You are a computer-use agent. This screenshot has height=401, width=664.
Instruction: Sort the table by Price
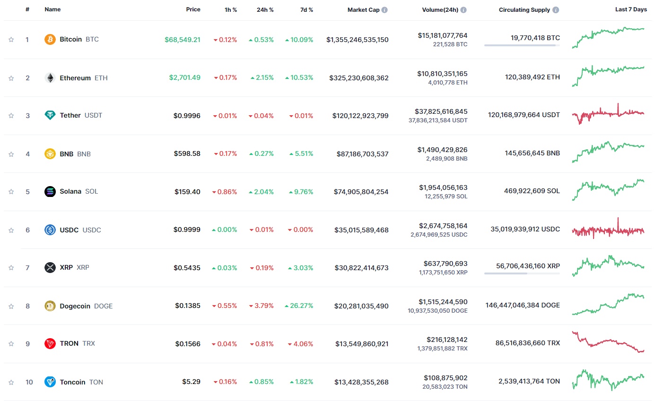coord(193,9)
